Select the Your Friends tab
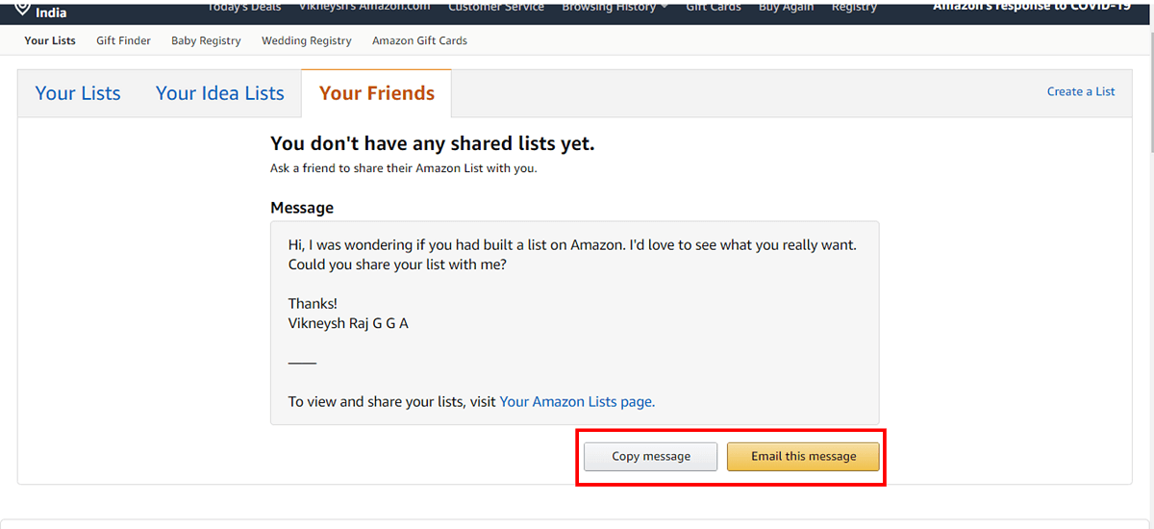Screen dimensions: 1154x529 [x=377, y=93]
